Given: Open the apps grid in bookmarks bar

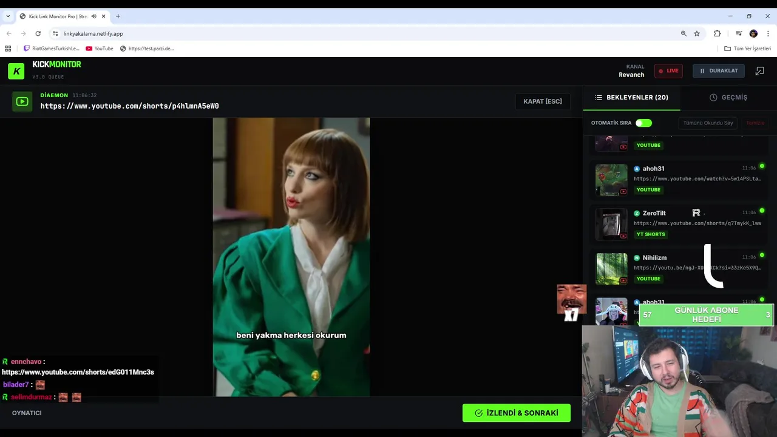Looking at the screenshot, I should 8,49.
